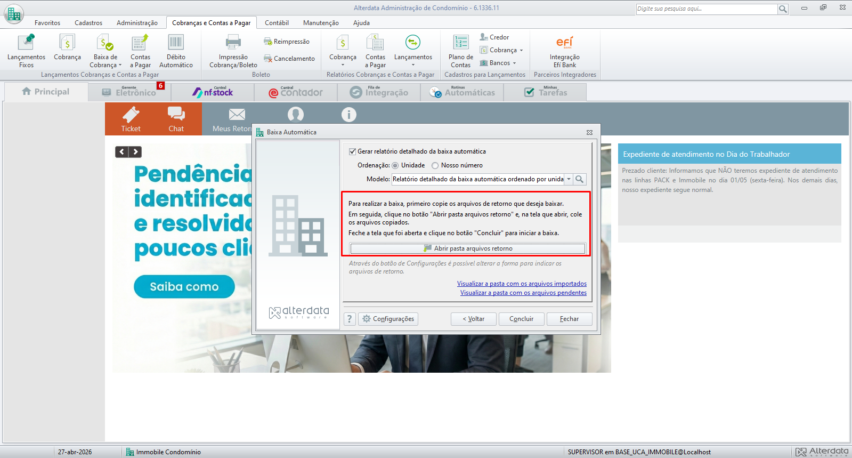Click the model search magnifier button
The width and height of the screenshot is (852, 458).
pos(580,179)
